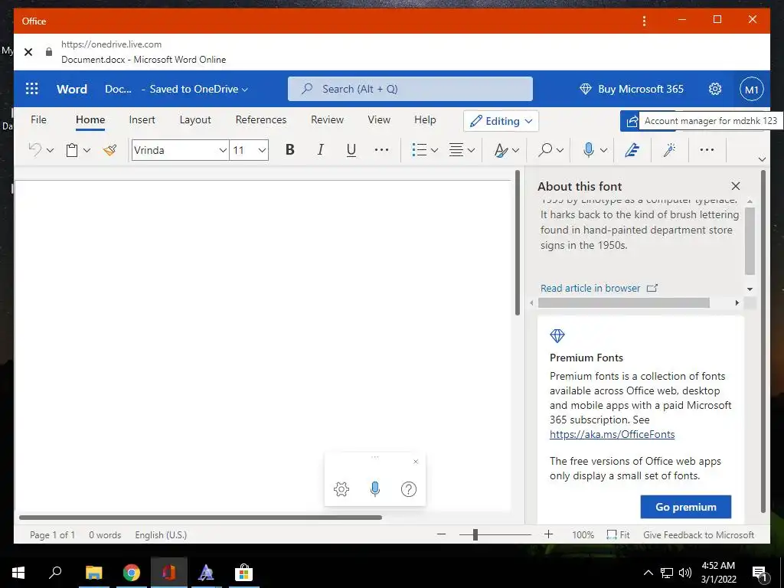Open the app launcher waffle icon

coord(31,89)
